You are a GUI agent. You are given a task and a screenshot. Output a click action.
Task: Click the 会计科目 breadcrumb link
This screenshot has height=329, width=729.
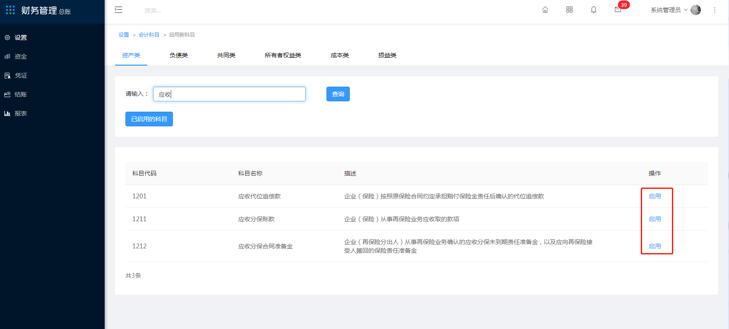click(x=149, y=35)
